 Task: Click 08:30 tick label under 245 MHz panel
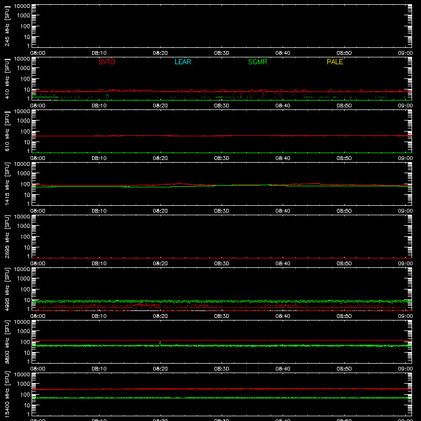coord(222,53)
